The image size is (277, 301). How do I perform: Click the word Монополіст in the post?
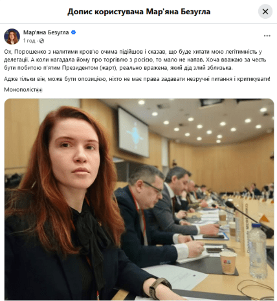20,90
